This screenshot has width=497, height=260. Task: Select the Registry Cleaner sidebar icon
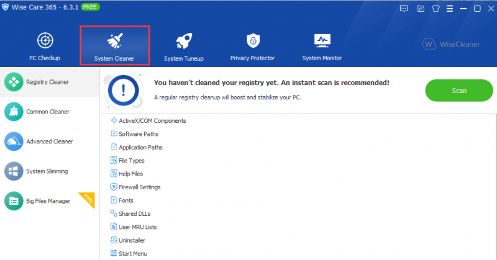point(14,82)
